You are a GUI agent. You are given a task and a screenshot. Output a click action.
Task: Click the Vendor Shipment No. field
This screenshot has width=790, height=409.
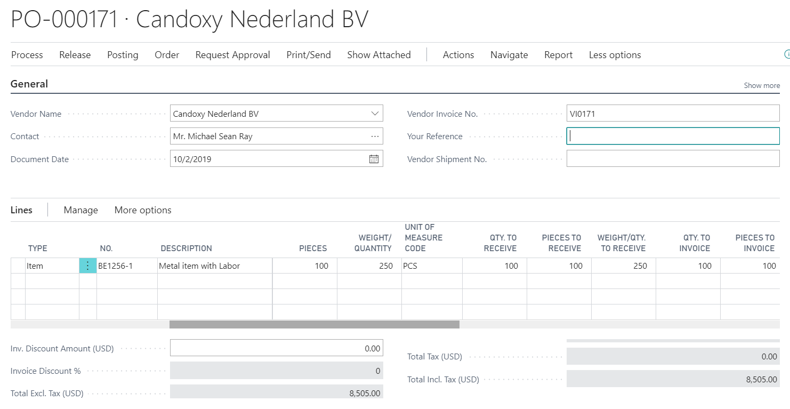pos(673,158)
